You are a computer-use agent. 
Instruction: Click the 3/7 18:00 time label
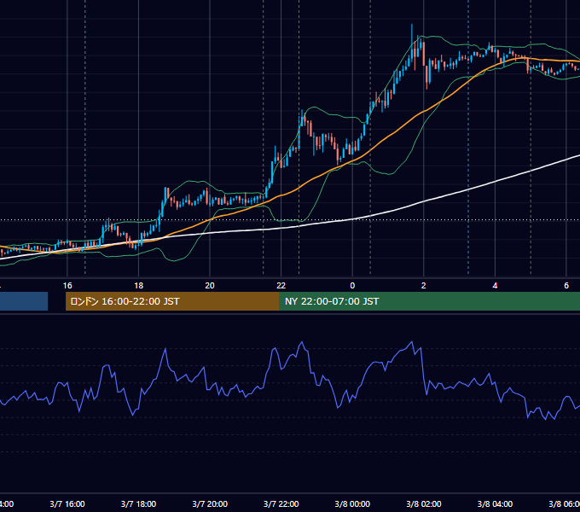click(x=138, y=503)
